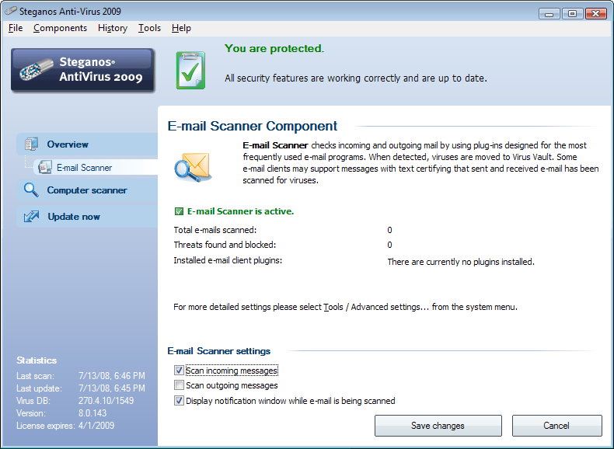Click the 'E-mail Scanner Component' heading
The height and width of the screenshot is (449, 614).
pyautogui.click(x=252, y=126)
